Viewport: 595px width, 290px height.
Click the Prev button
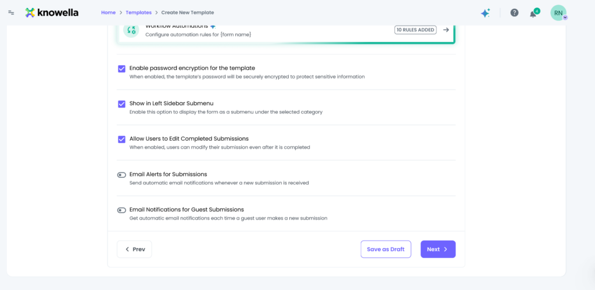click(x=134, y=249)
